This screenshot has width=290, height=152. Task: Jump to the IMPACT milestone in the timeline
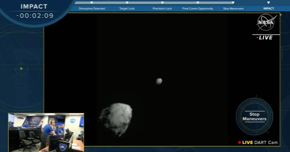[x=269, y=9]
